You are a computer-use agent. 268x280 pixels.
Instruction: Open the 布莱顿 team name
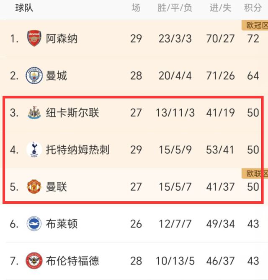point(62,223)
